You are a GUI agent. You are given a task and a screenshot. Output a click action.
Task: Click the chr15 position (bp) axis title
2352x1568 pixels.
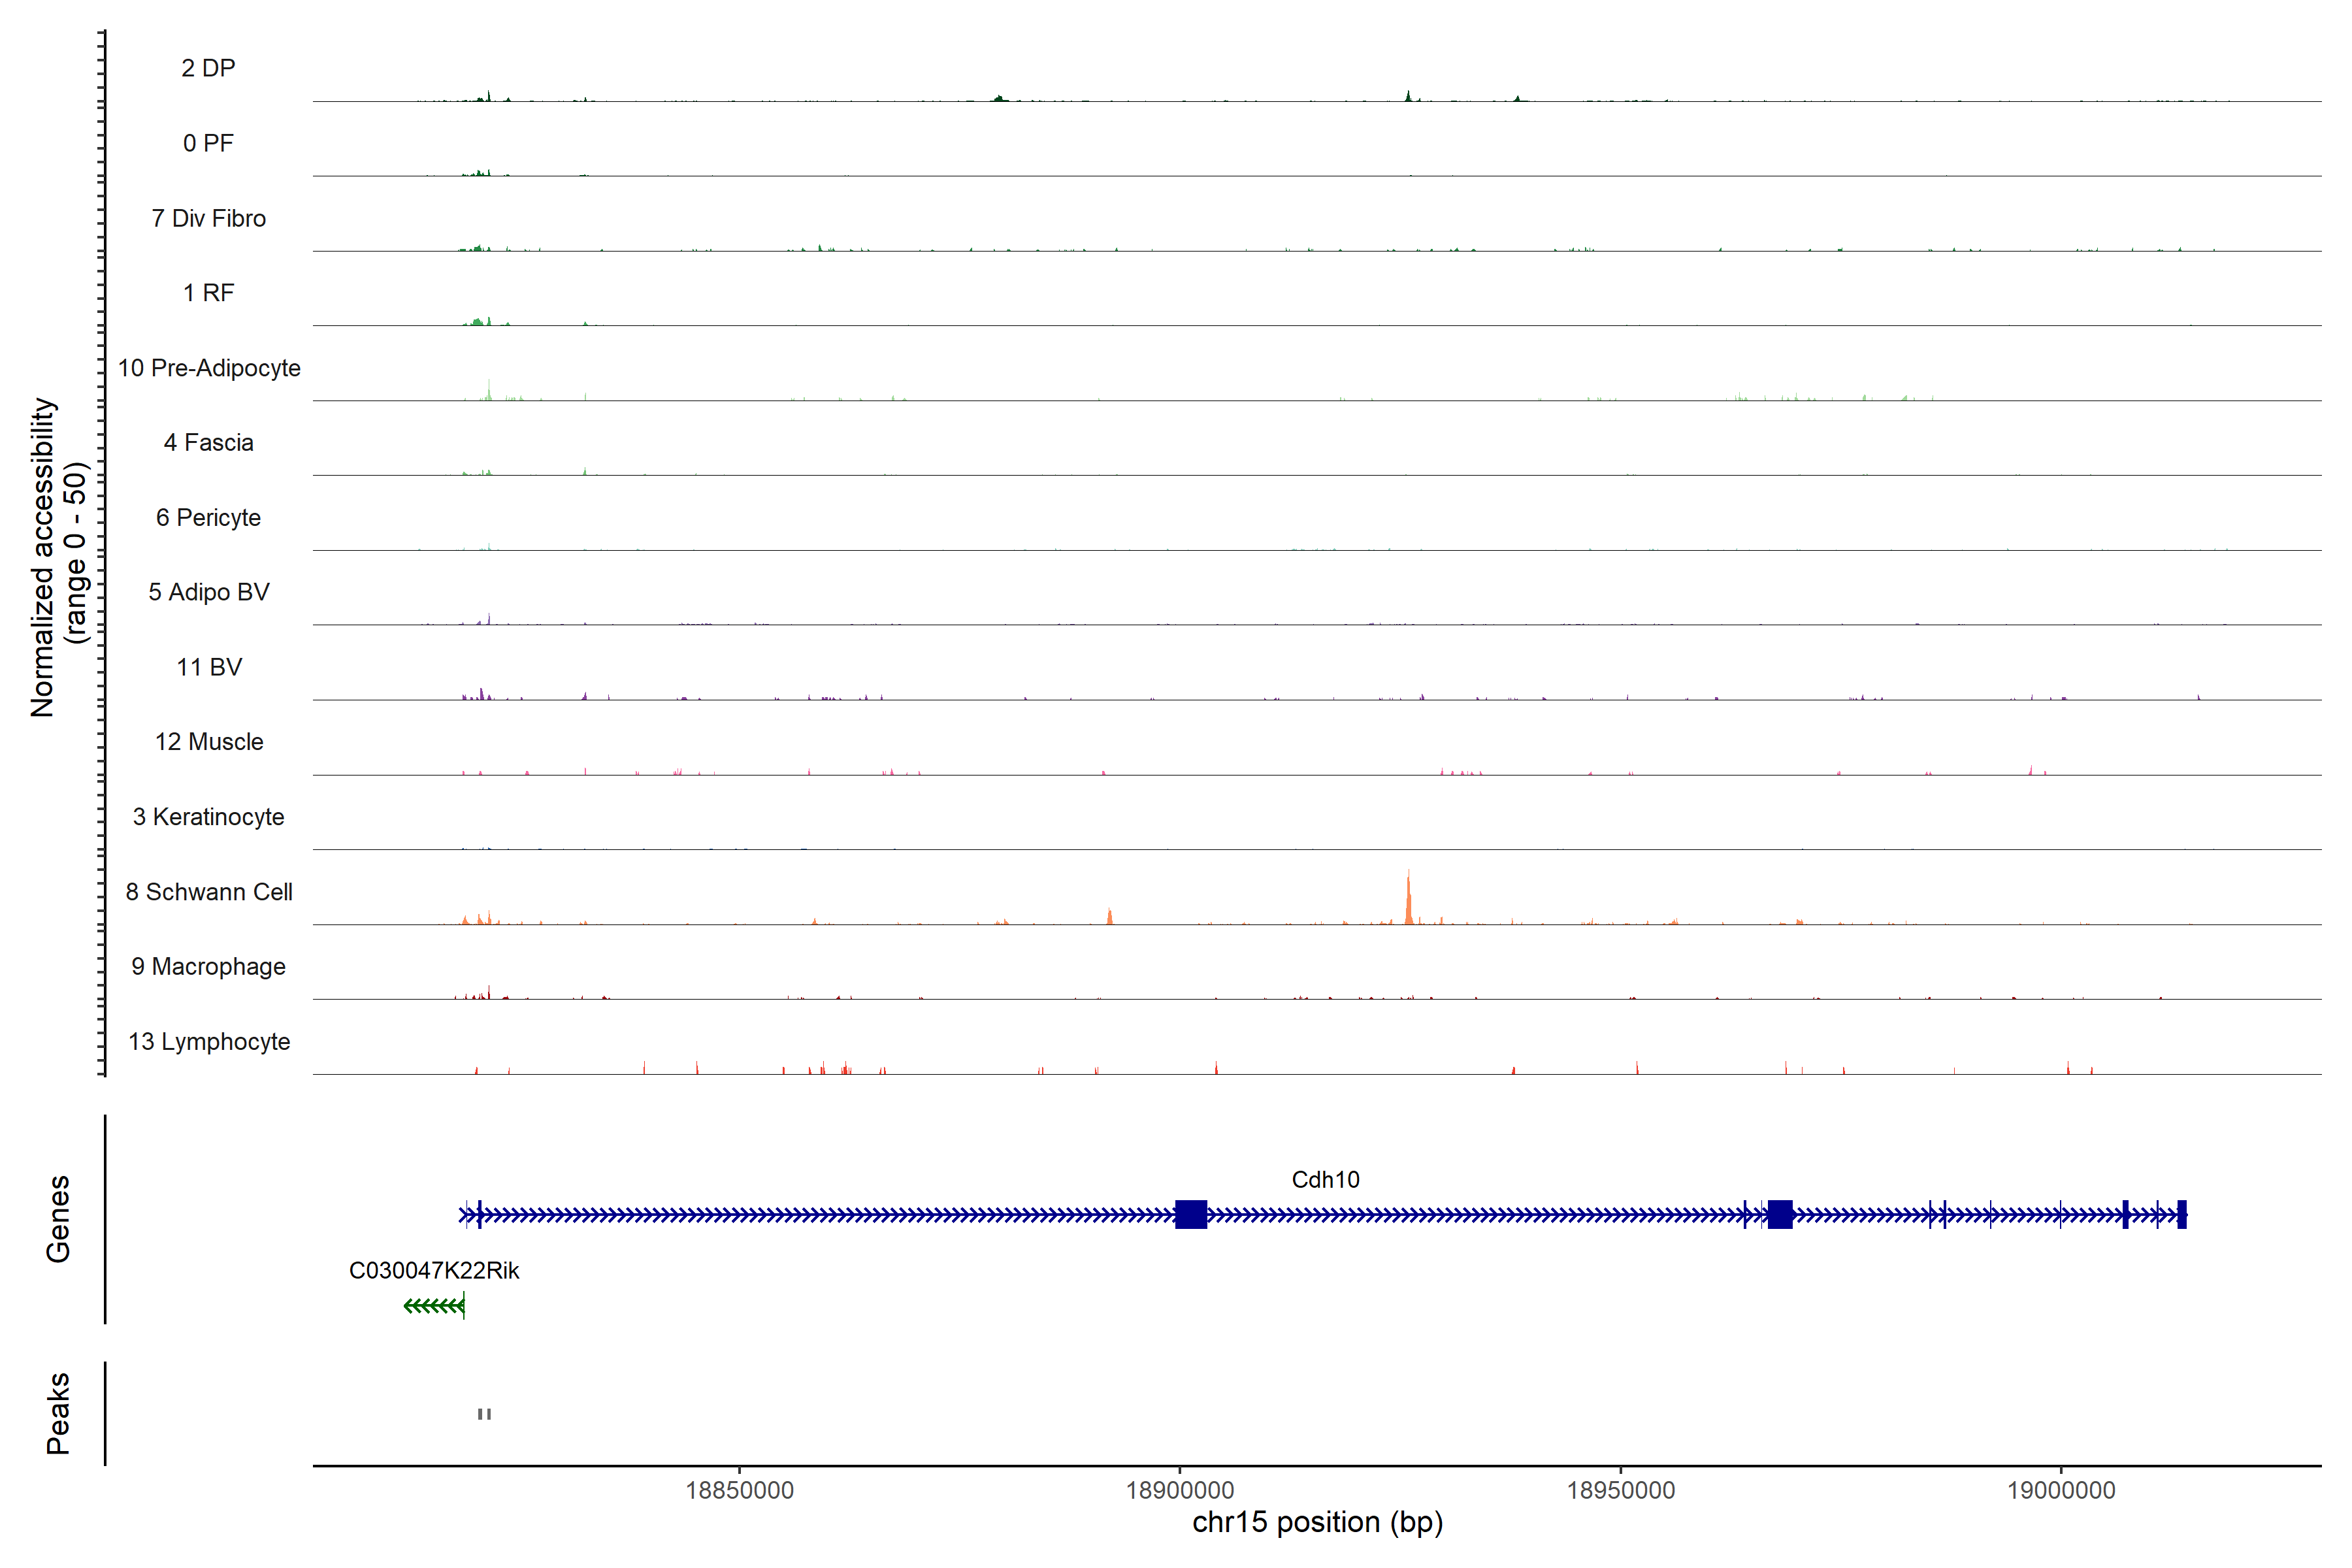tap(1317, 1523)
